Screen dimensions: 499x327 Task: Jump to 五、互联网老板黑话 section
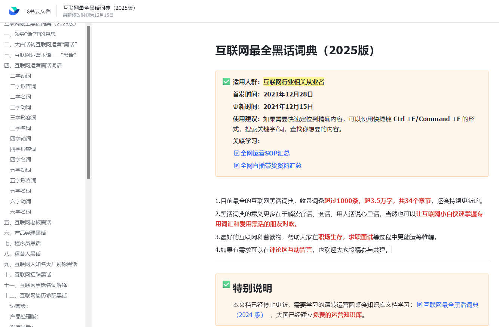[28, 222]
